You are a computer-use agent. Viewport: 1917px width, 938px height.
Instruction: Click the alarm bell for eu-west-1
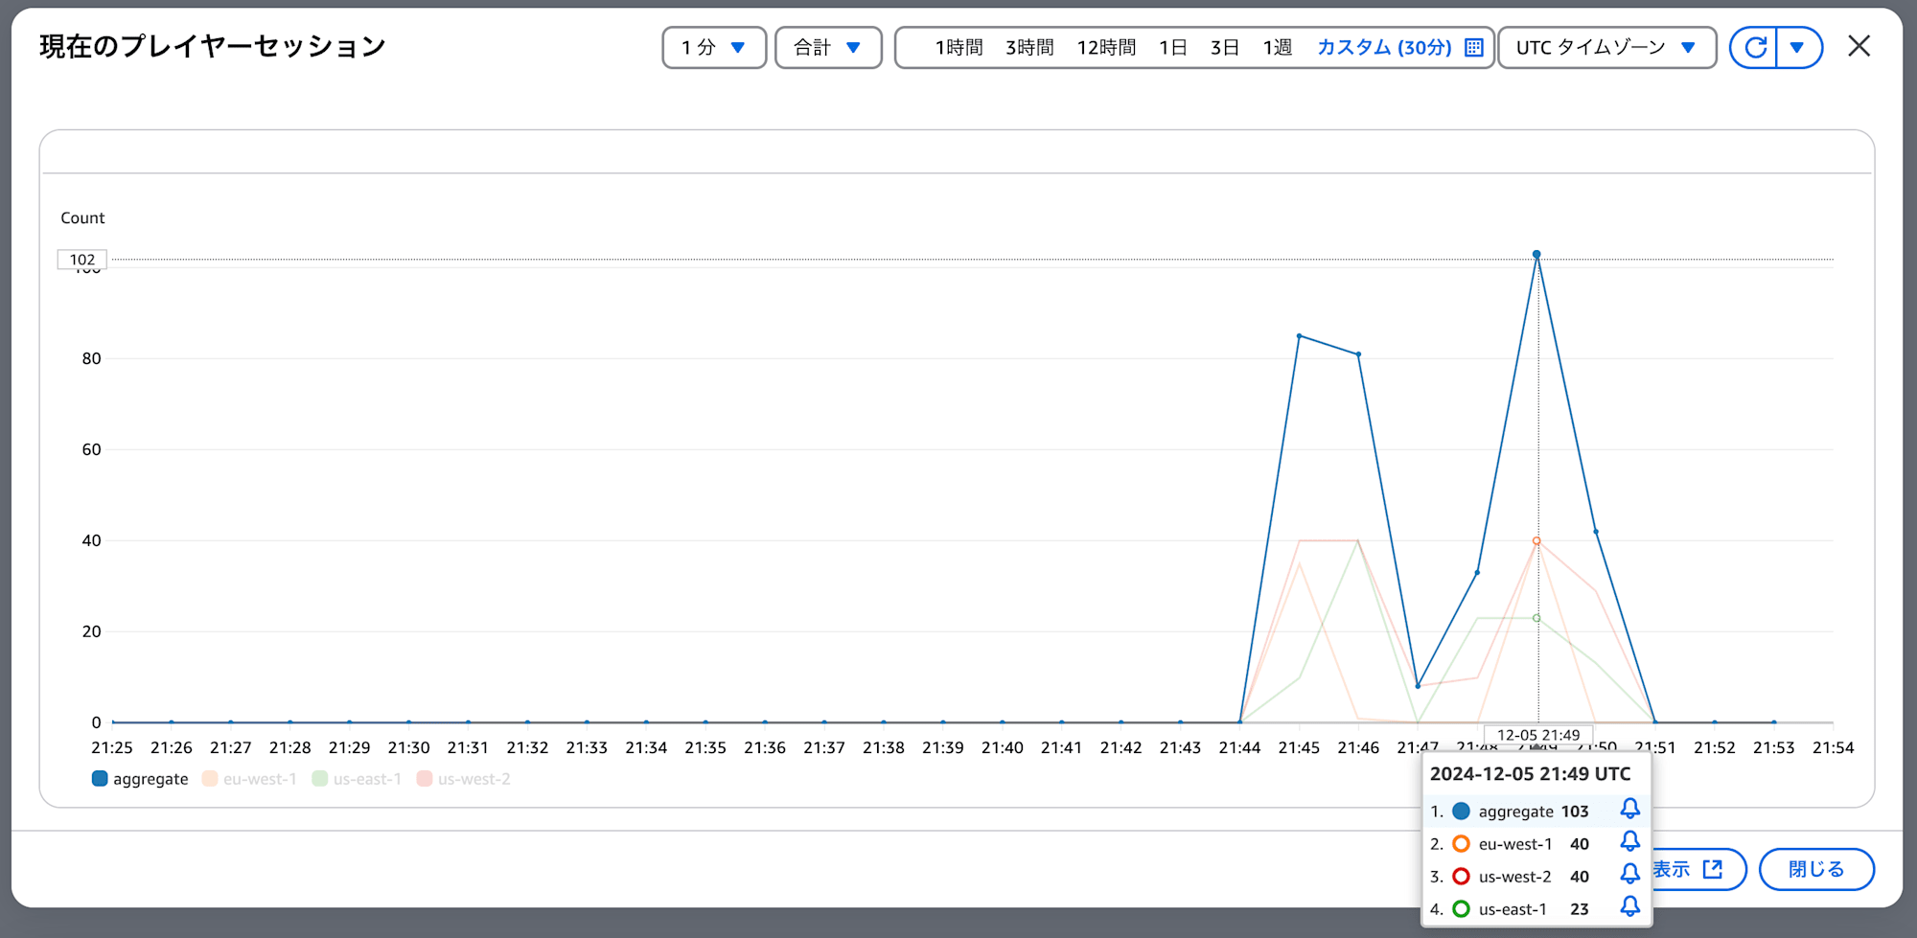tap(1629, 842)
